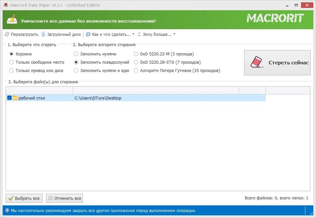Image resolution: width=316 pixels, height=218 pixels.
Task: Minimize the Data Wiper window
Action: [x=287, y=5]
